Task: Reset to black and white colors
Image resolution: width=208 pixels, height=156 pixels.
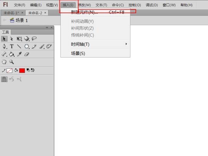Action: point(28,70)
